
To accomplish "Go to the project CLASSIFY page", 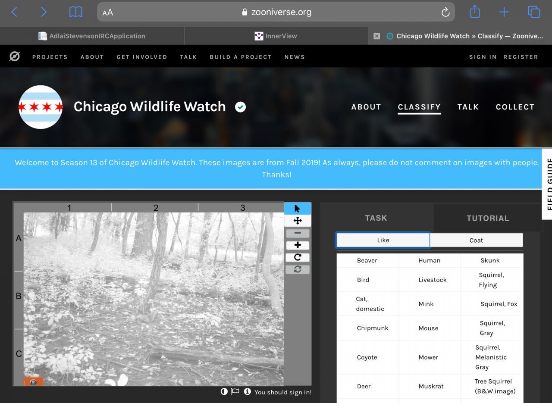I will [419, 107].
